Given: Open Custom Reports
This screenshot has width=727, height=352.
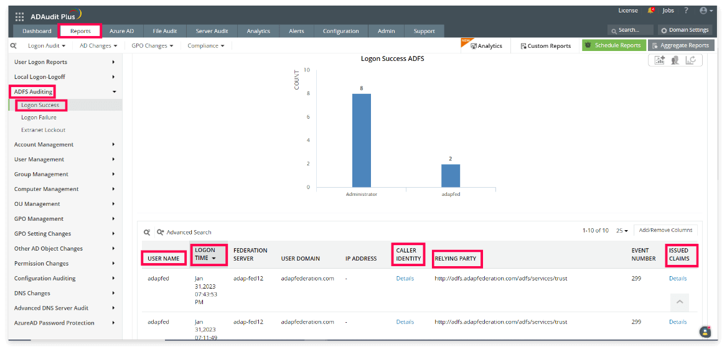Looking at the screenshot, I should (x=546, y=46).
